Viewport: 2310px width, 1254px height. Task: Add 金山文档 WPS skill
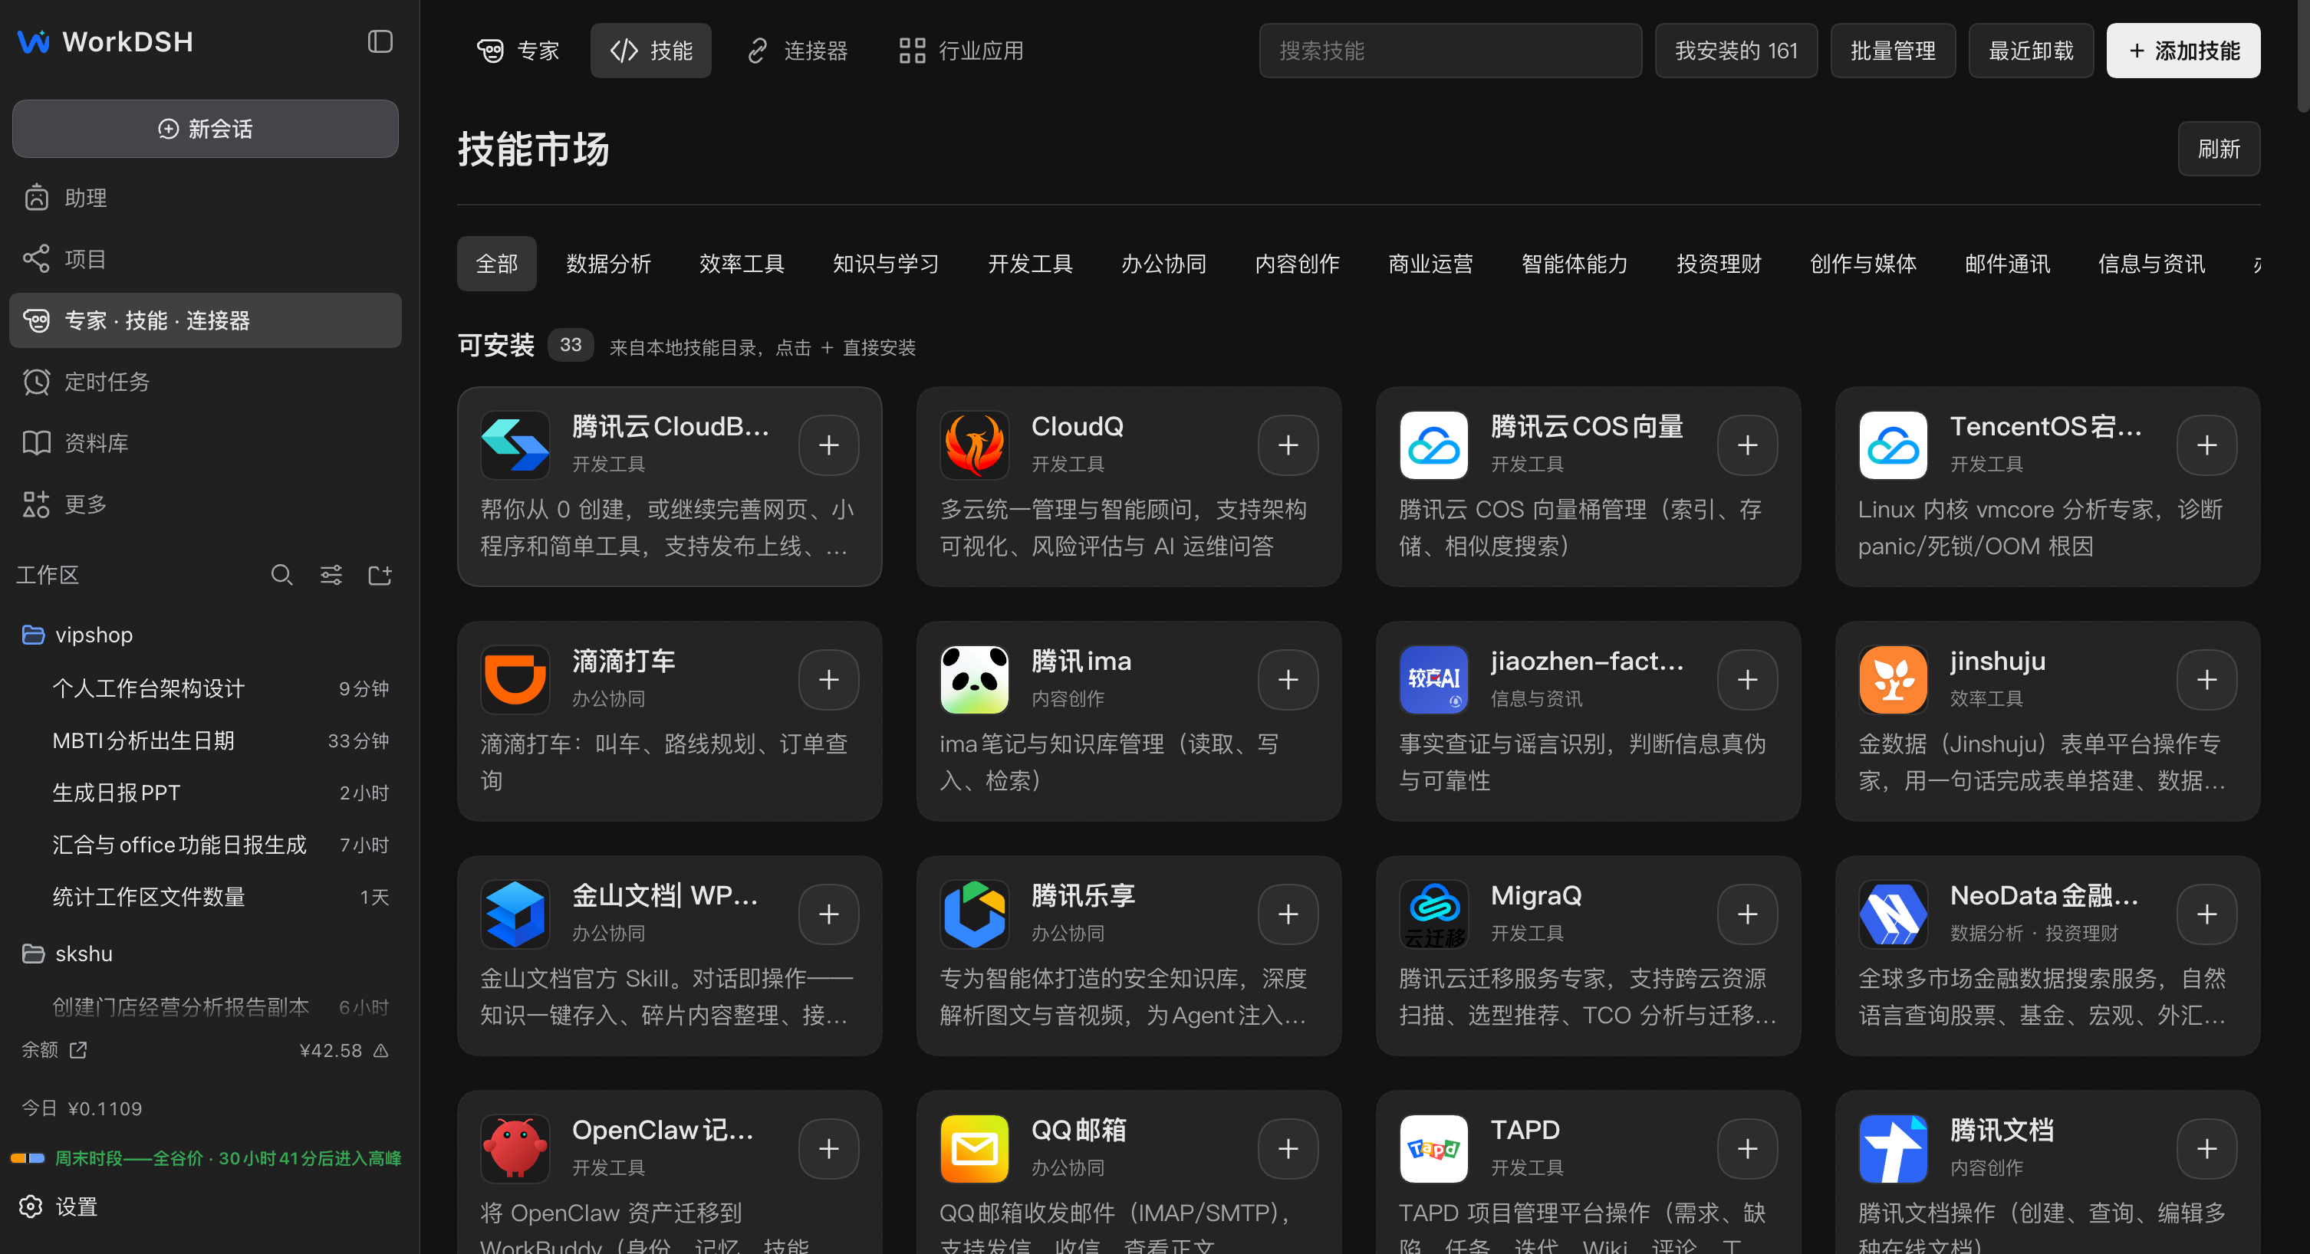click(x=828, y=914)
